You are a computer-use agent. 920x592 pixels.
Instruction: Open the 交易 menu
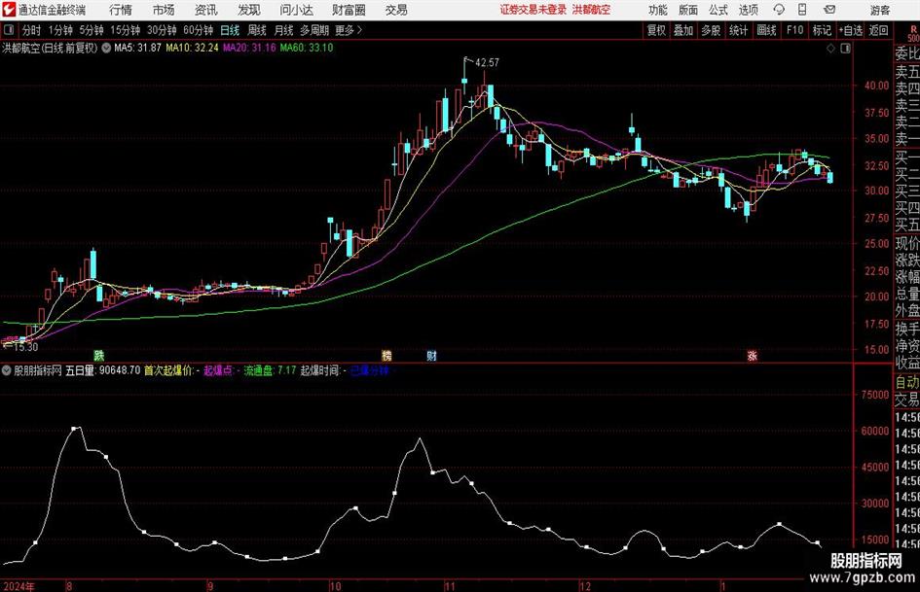pyautogui.click(x=396, y=10)
